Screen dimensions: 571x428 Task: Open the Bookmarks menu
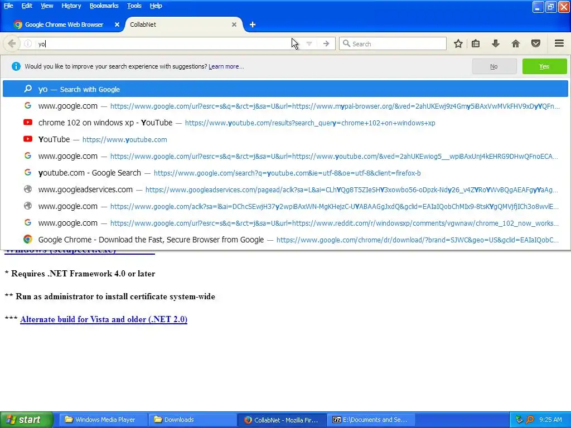[x=104, y=6]
